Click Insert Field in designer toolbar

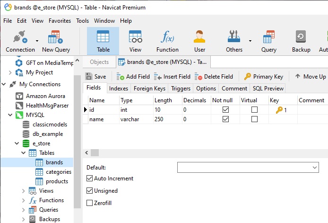(172, 77)
